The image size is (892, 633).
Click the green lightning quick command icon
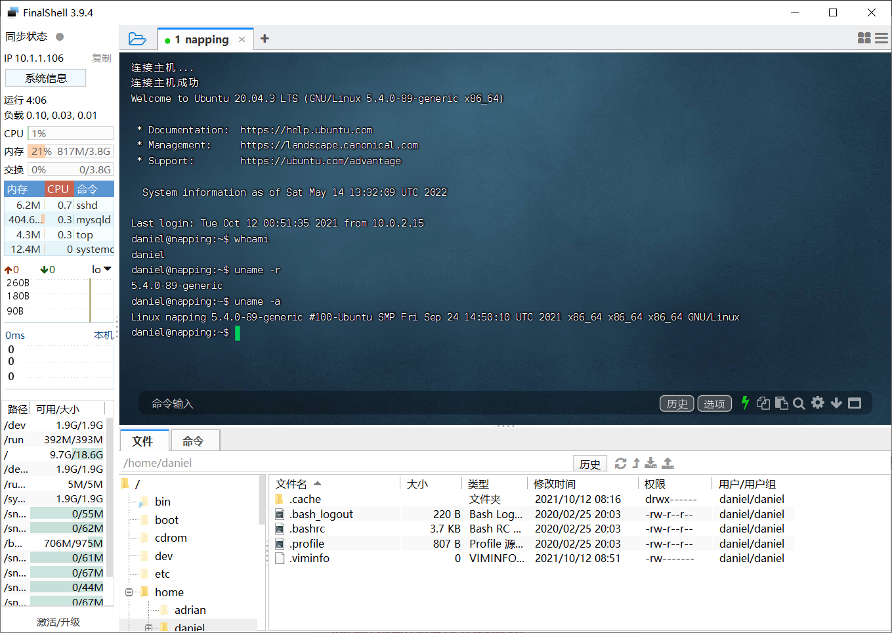click(745, 403)
